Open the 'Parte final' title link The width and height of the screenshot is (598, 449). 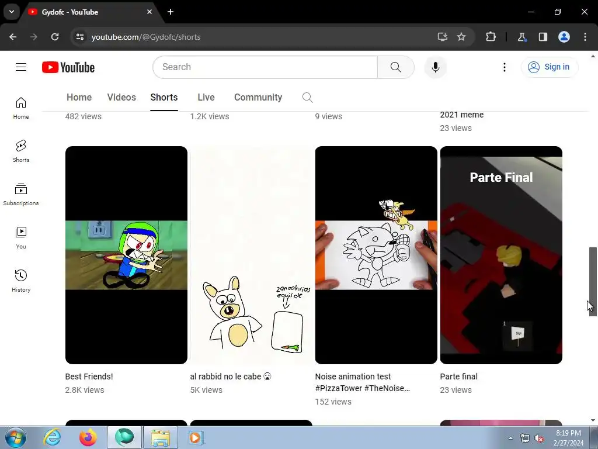point(459,377)
